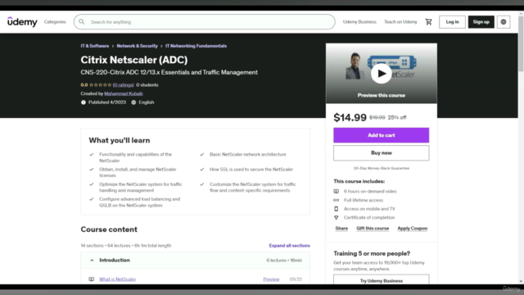Click the Share link

pos(341,229)
